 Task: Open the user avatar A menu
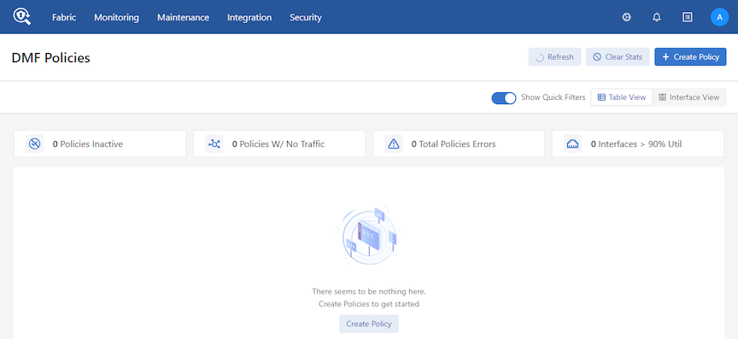(x=719, y=17)
